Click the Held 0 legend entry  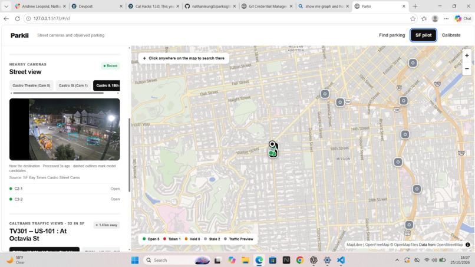(192, 239)
